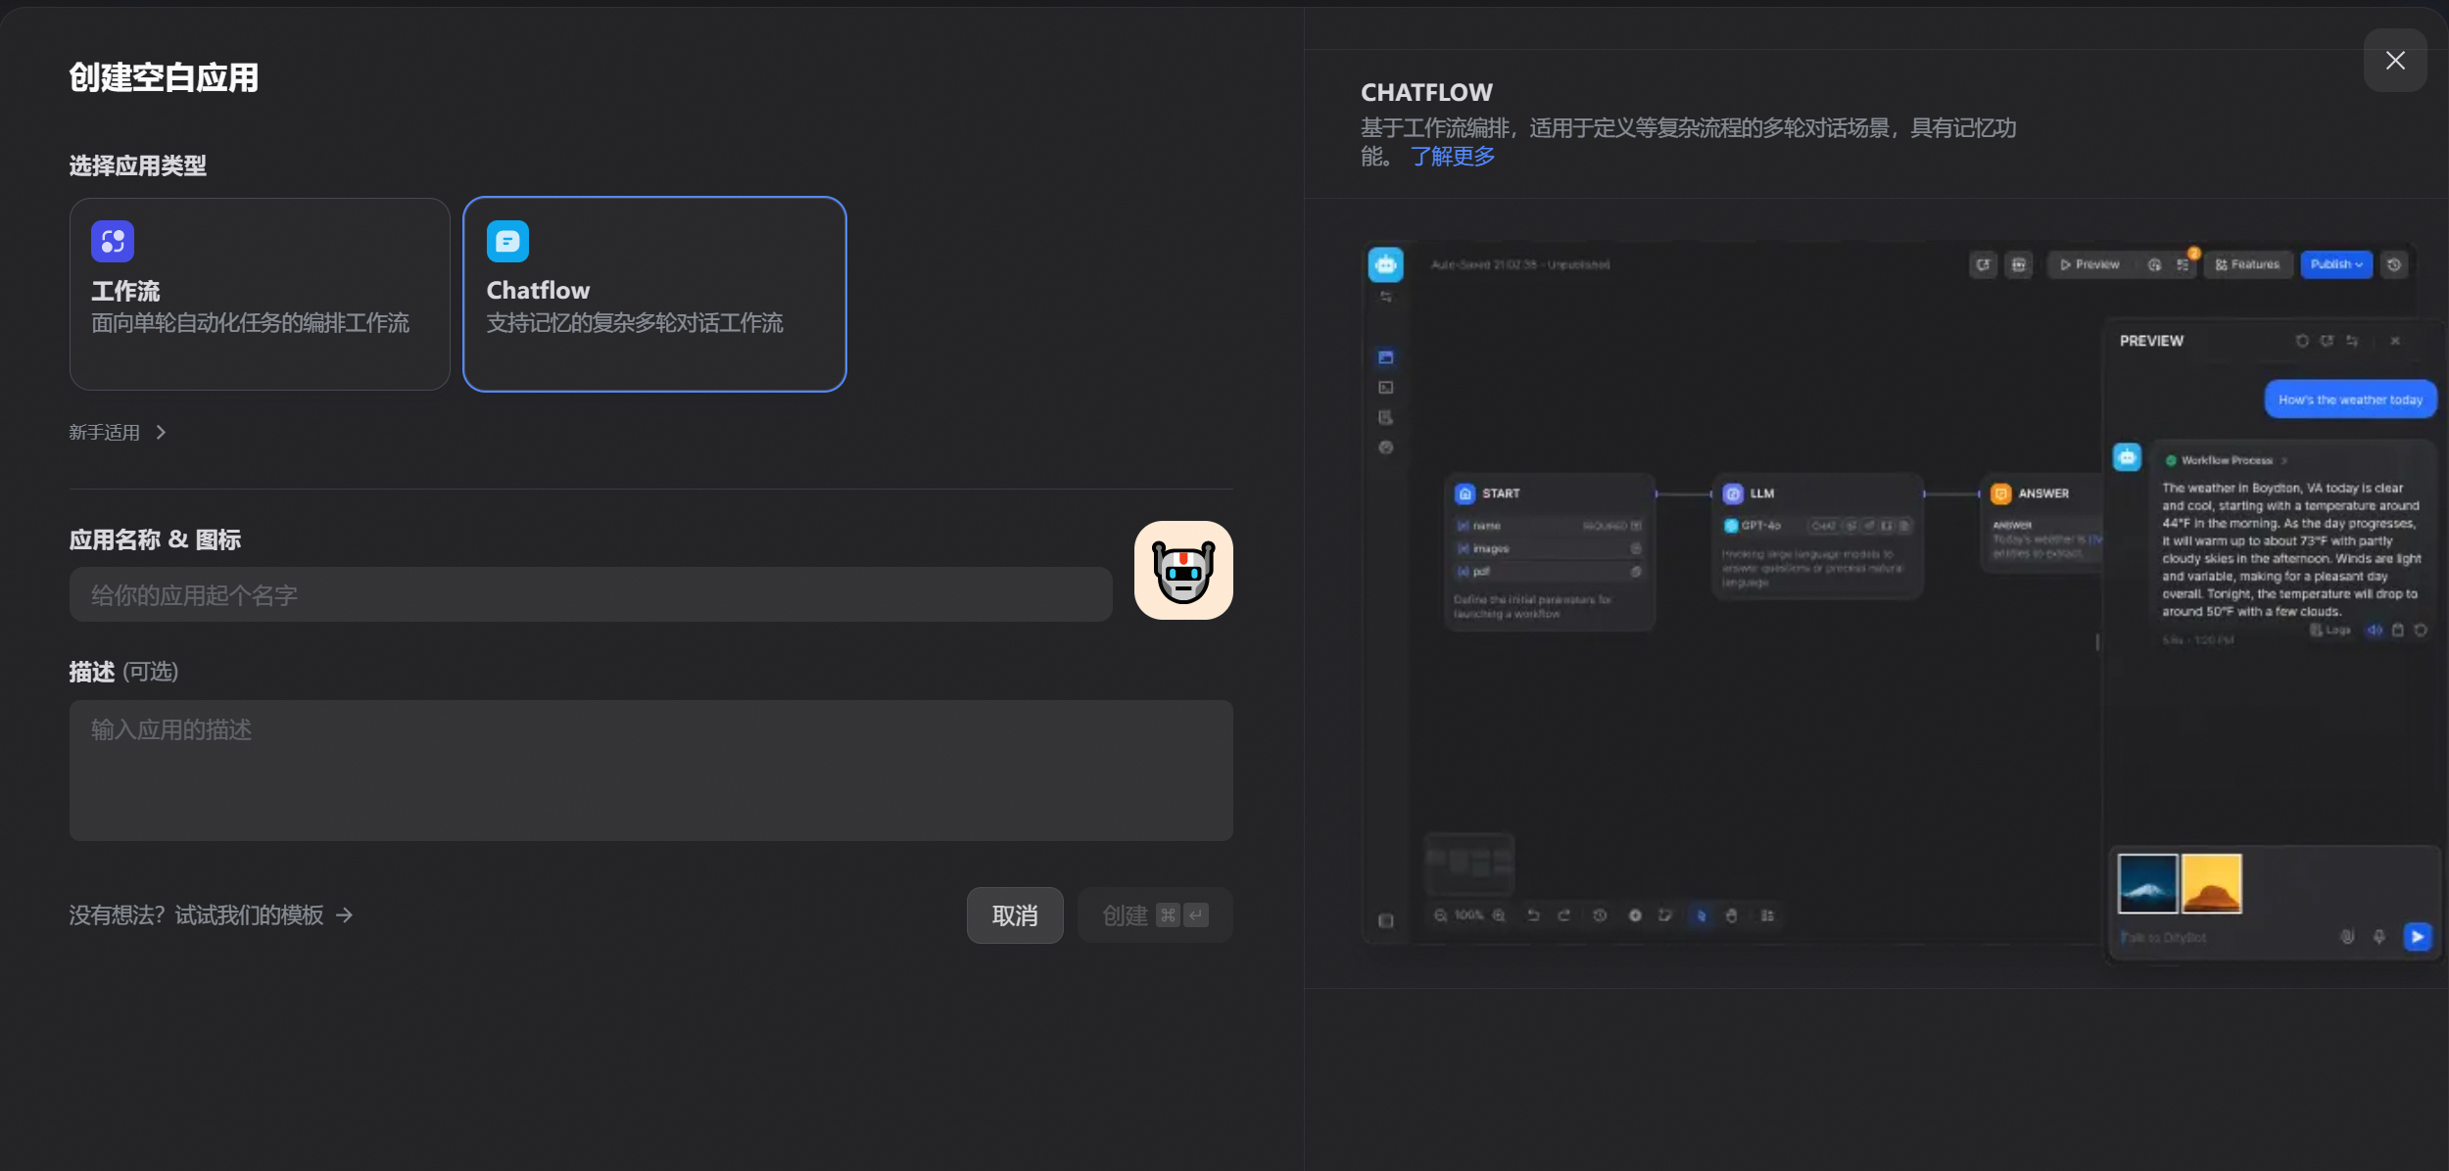Select the 工作流 workflow app type card
This screenshot has width=2449, height=1171.
point(260,294)
